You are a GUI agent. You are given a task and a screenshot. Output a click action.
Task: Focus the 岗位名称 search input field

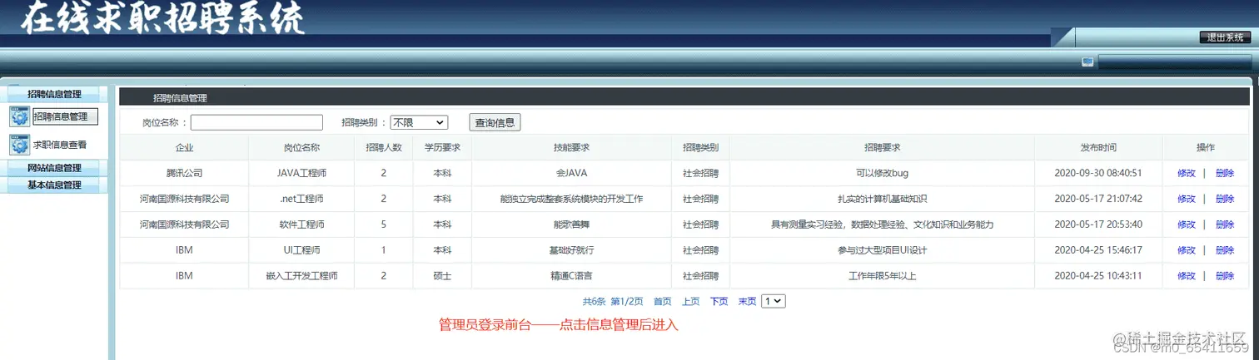point(256,122)
